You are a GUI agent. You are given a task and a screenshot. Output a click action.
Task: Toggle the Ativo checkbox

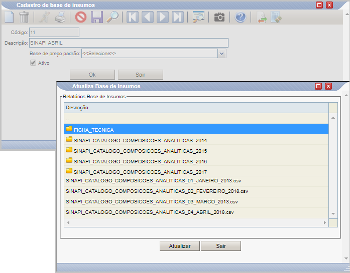click(33, 63)
